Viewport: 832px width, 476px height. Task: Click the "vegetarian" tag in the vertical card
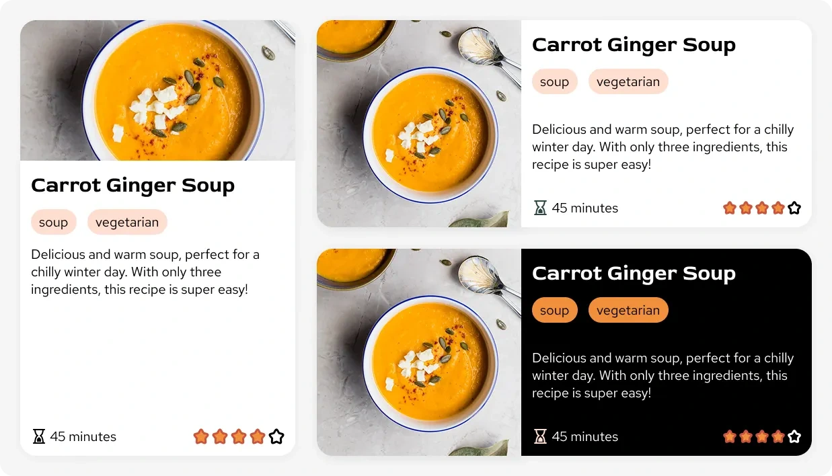tap(127, 222)
